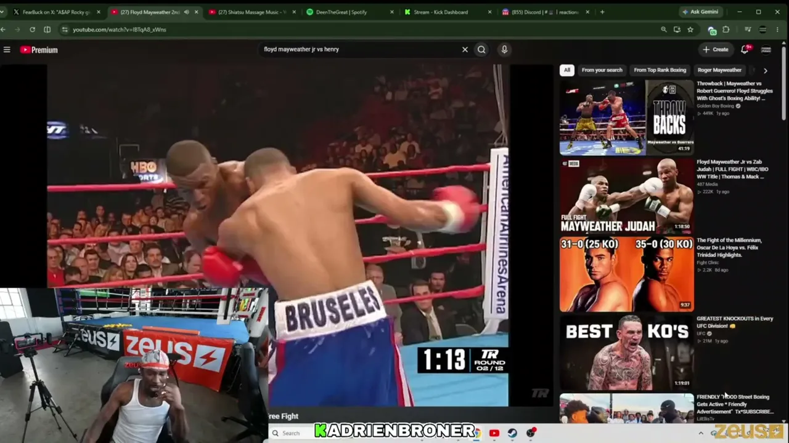This screenshot has width=789, height=443.
Task: Switch to the Discord reactions tab
Action: 546,12
